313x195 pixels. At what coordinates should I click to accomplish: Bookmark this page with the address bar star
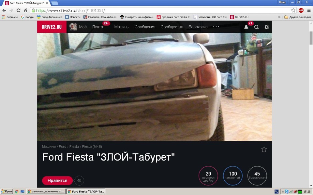[x=293, y=10]
